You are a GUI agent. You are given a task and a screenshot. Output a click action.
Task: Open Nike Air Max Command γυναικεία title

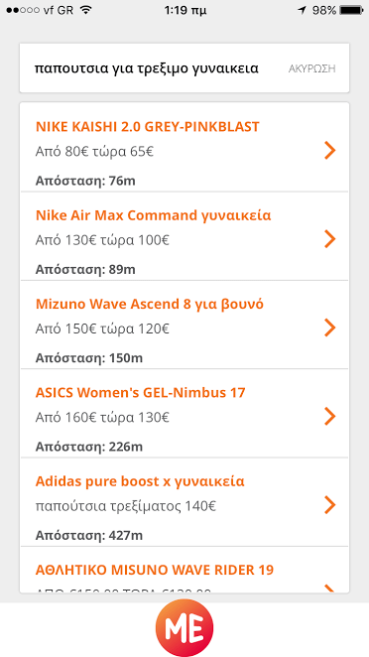[154, 215]
